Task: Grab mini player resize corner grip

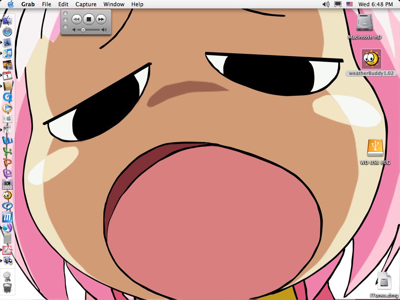Action: coord(109,32)
